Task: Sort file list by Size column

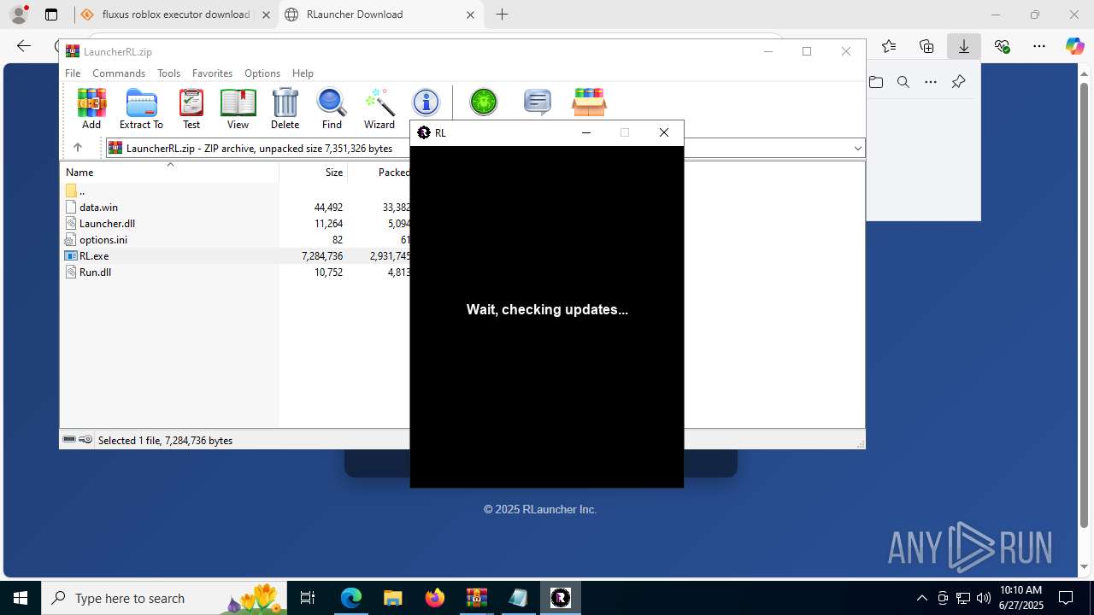Action: 313,172
